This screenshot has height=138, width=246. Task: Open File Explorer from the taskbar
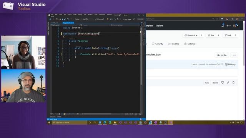(x=115, y=123)
